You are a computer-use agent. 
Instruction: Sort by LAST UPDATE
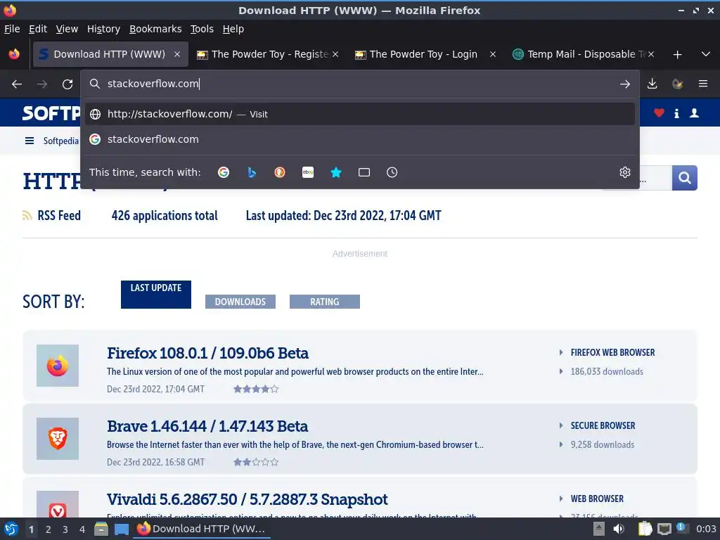pyautogui.click(x=156, y=295)
